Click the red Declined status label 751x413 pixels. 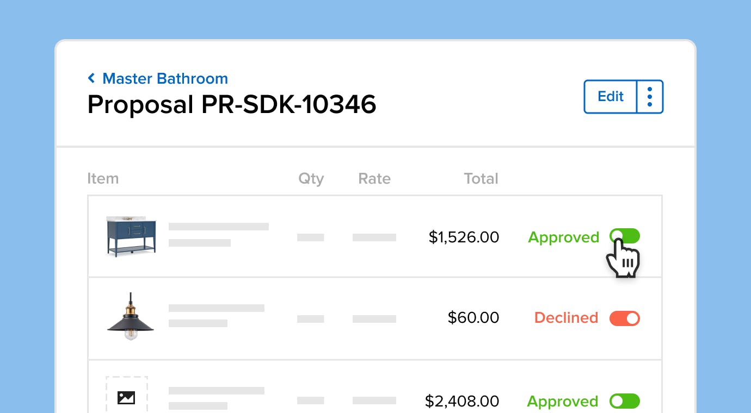(566, 317)
